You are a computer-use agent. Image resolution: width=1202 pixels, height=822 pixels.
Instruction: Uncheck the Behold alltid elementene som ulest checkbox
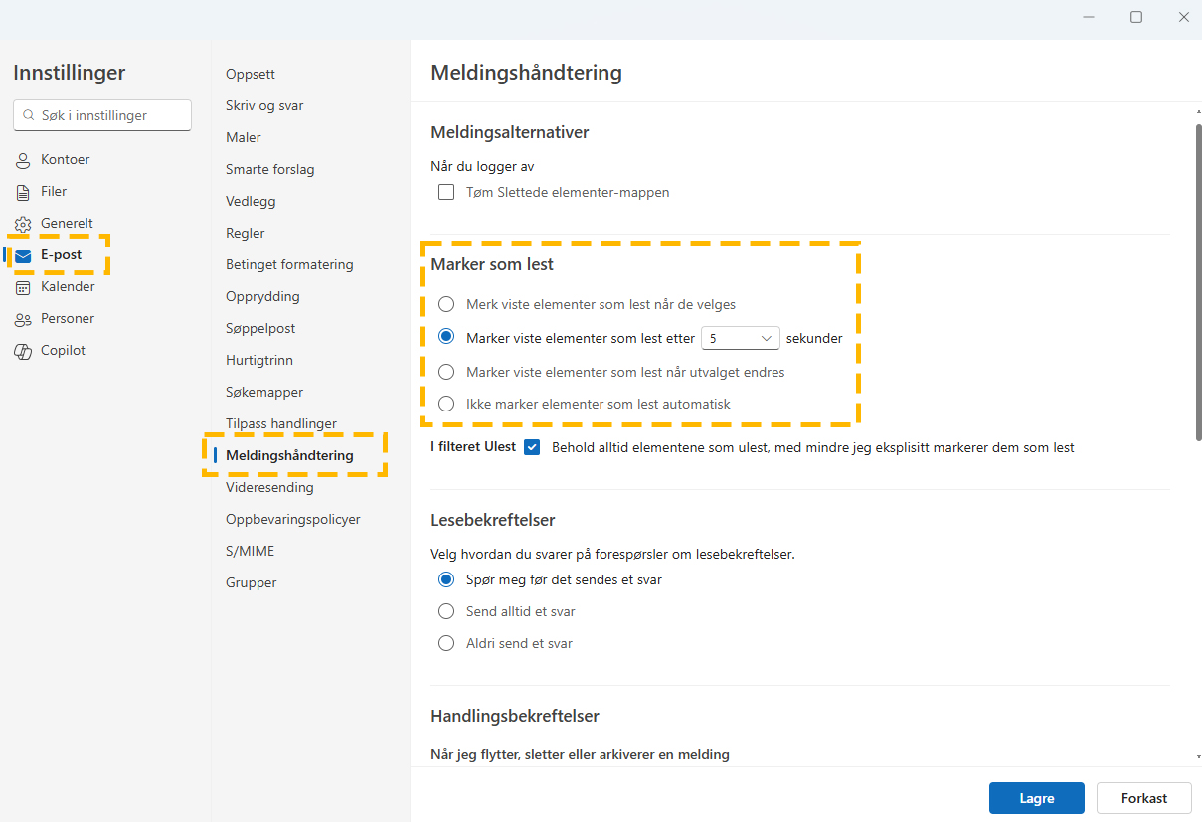(x=532, y=447)
